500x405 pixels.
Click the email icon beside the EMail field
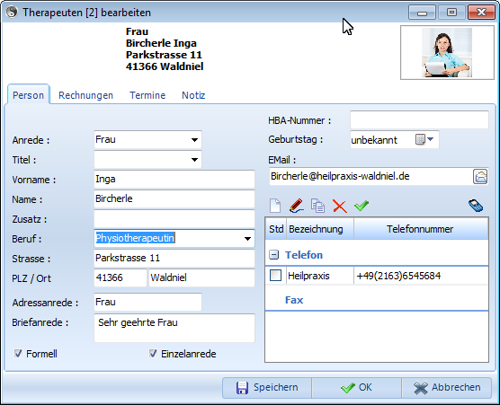click(480, 176)
